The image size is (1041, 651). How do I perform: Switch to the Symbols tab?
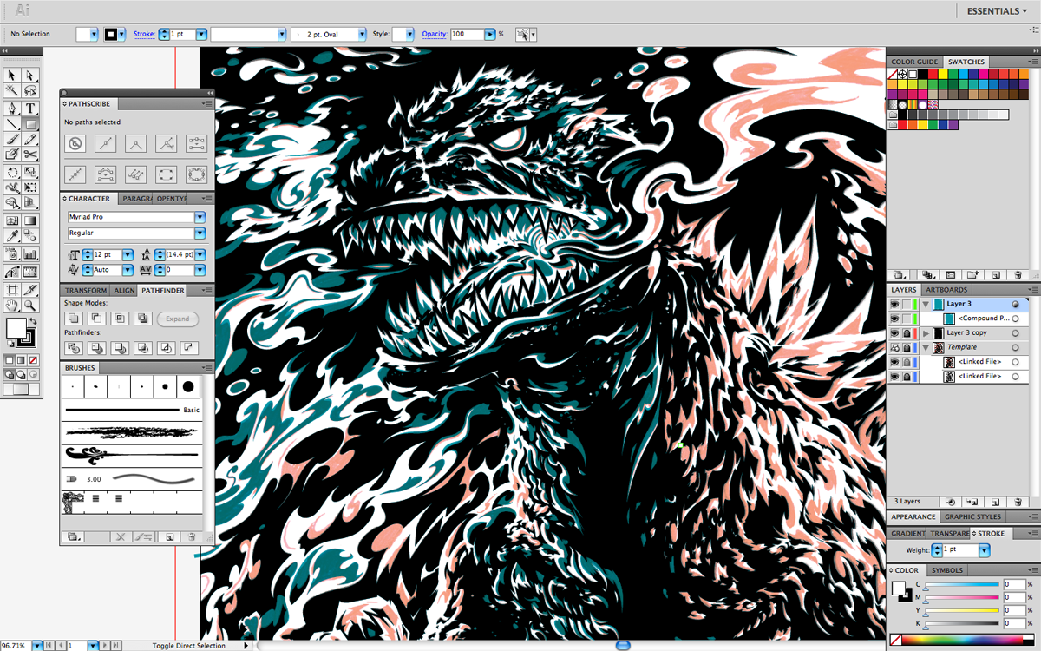pos(947,570)
